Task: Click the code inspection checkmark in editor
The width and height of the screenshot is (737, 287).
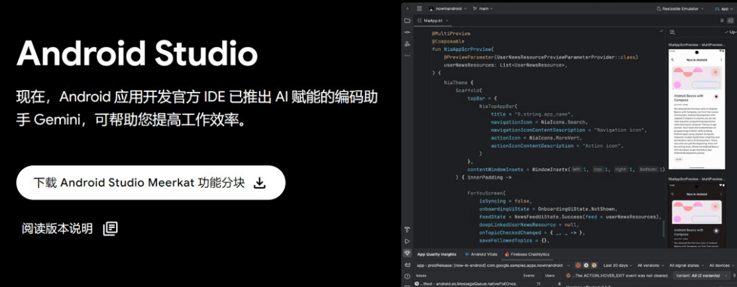Action: (x=662, y=31)
